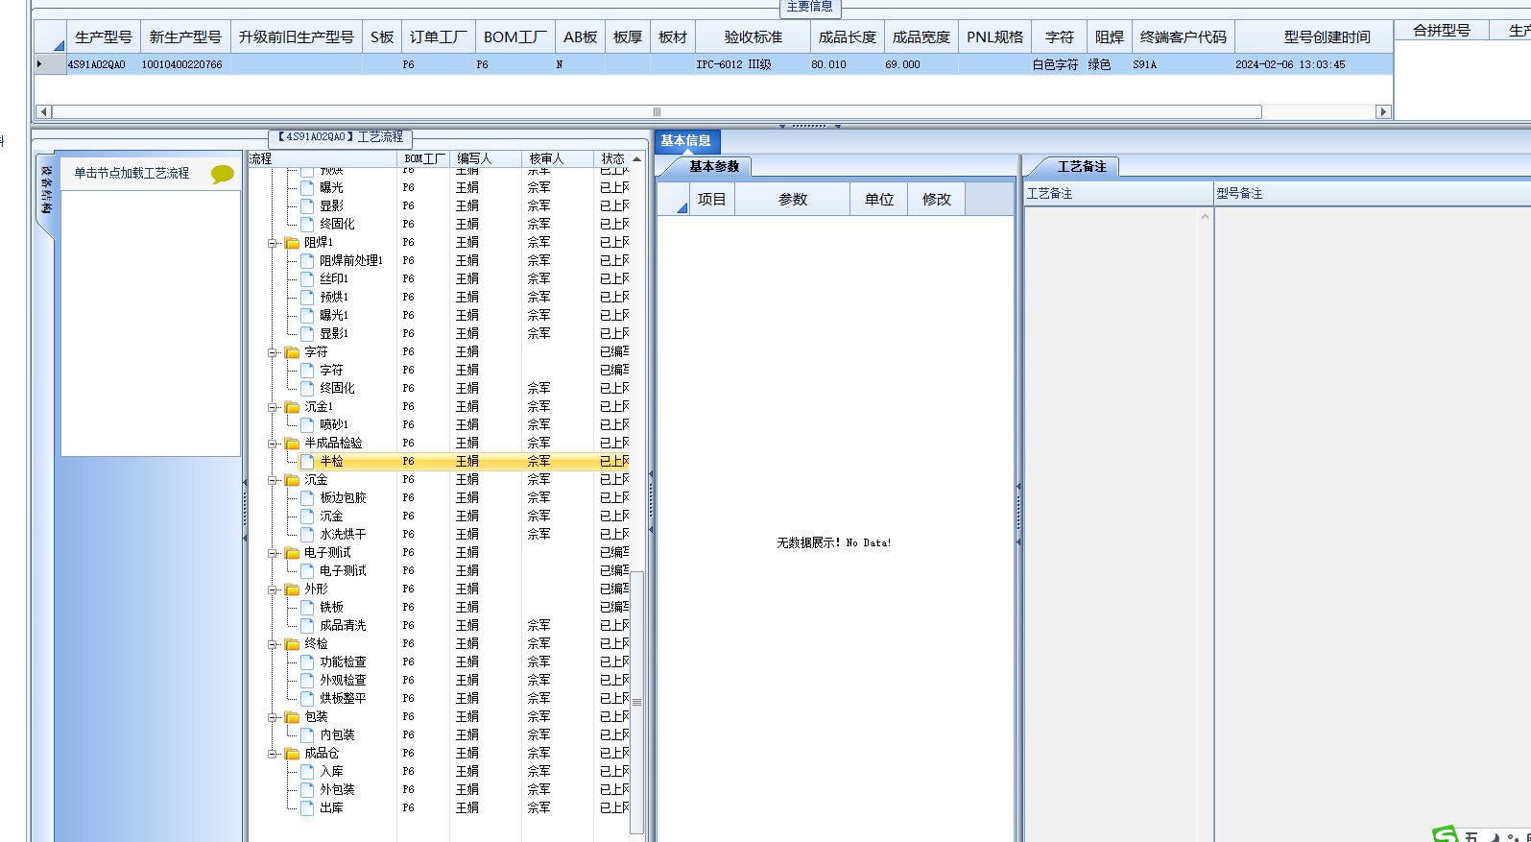Viewport: 1531px width, 842px height.
Task: Collapse the 沉金 folder node
Action: 273,480
